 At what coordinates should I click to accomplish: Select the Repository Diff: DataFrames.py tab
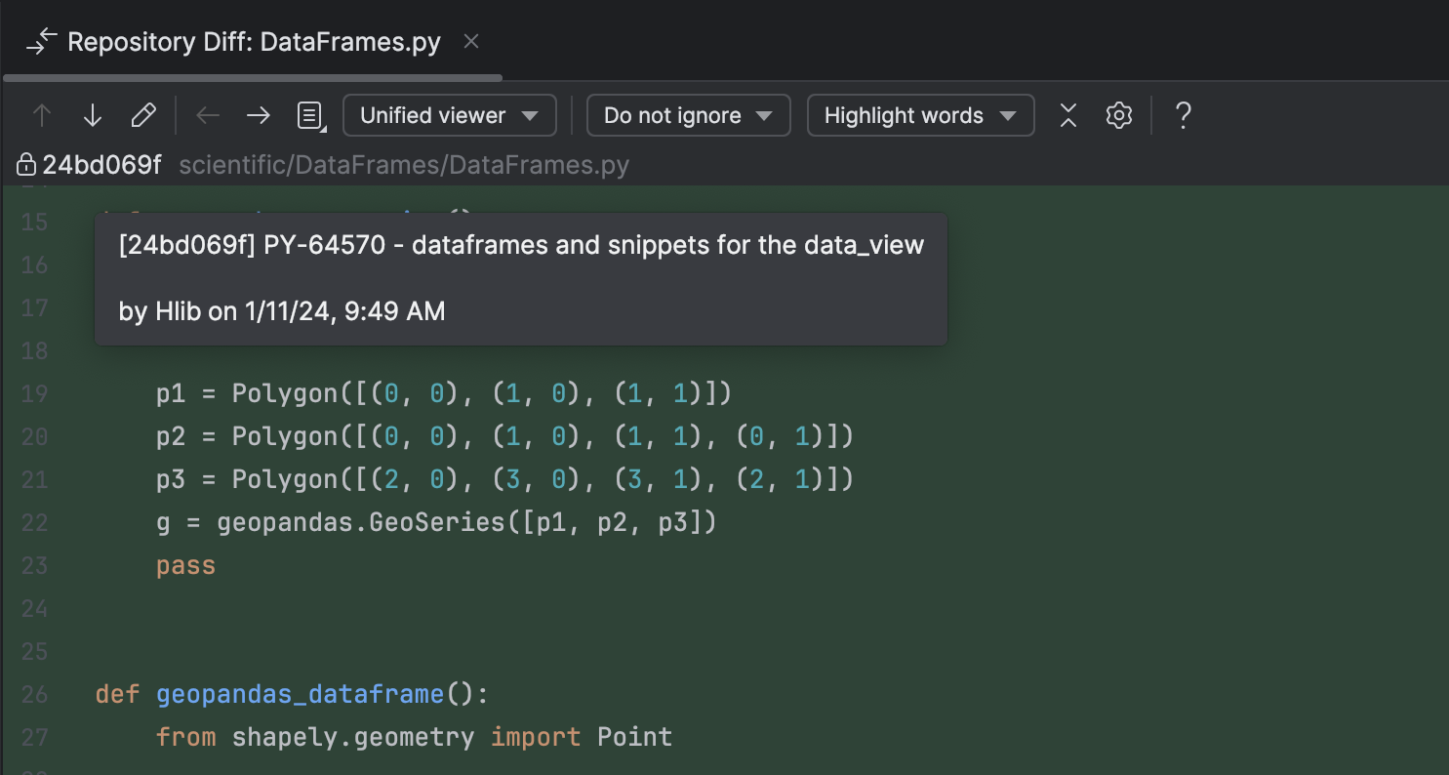pos(253,43)
